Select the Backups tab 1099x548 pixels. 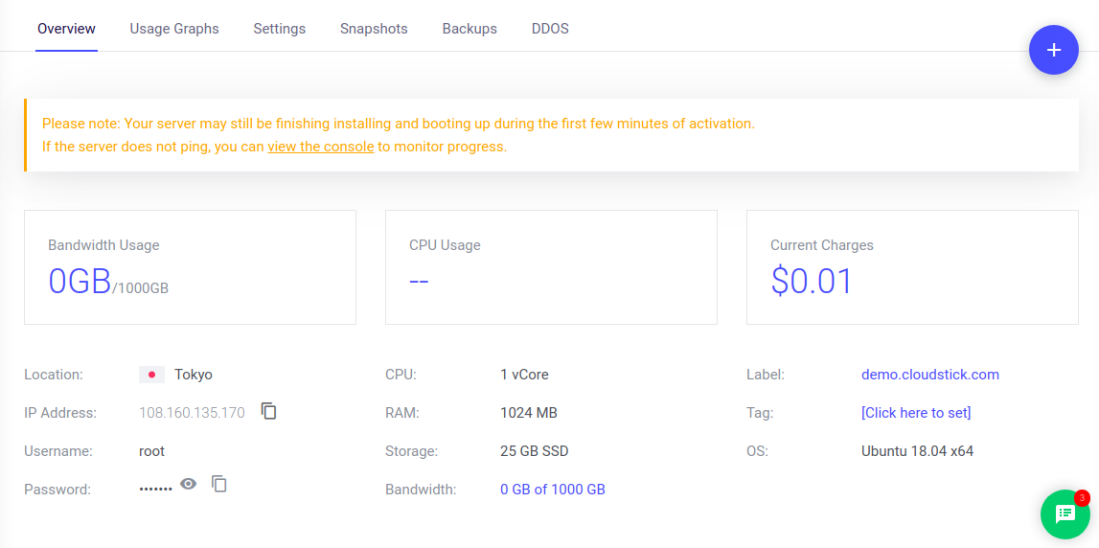(469, 29)
